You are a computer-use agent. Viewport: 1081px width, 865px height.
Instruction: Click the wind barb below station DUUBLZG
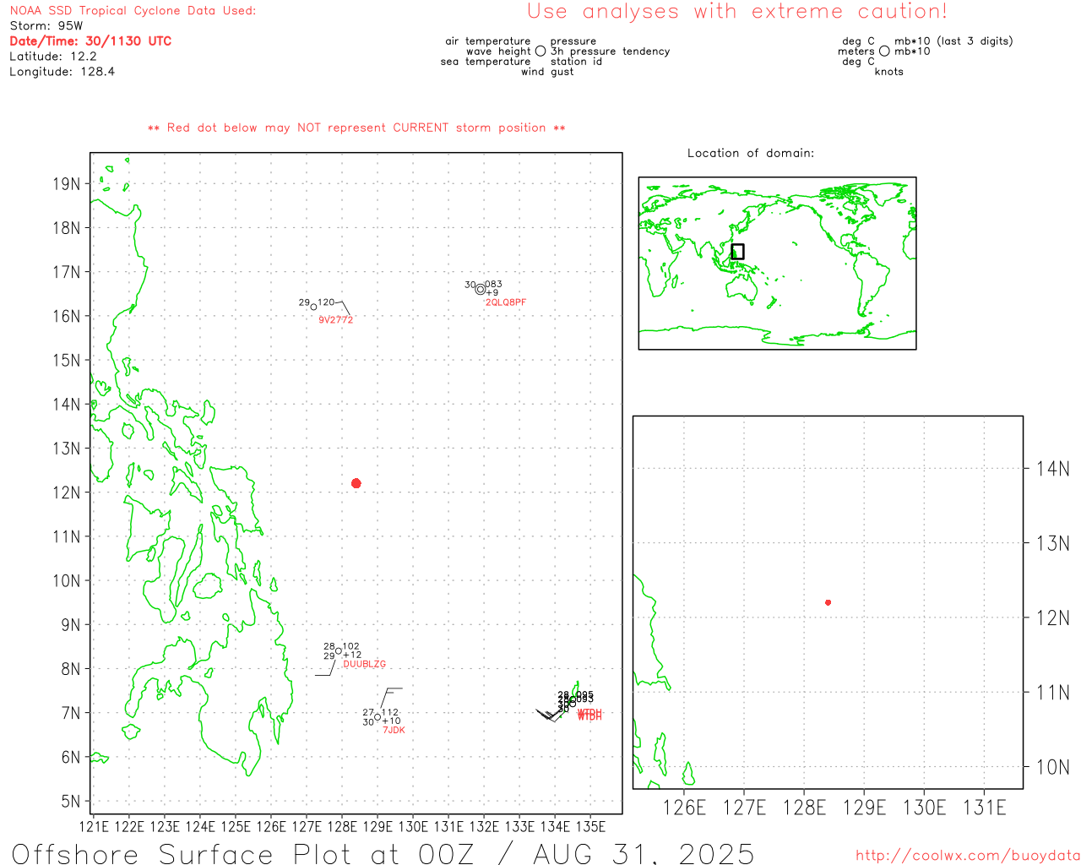(326, 667)
